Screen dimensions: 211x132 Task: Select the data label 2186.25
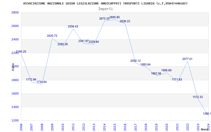pyautogui.click(x=21, y=51)
